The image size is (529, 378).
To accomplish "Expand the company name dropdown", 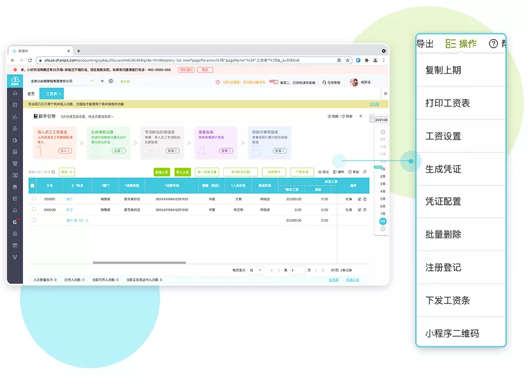I will [93, 82].
